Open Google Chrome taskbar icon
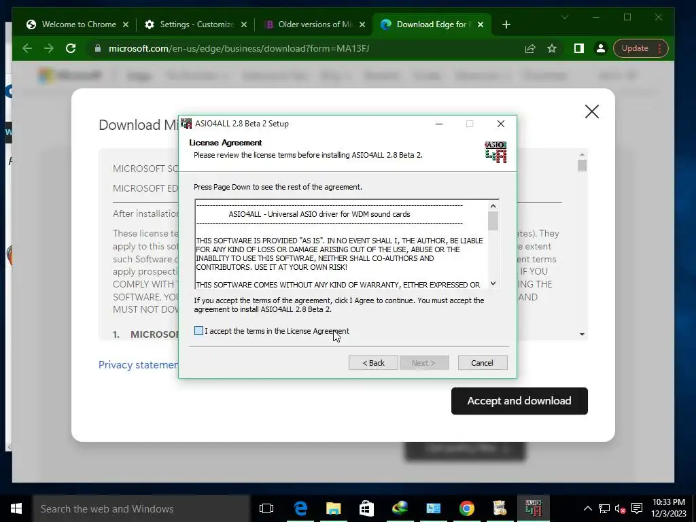This screenshot has height=522, width=696. pos(466,508)
